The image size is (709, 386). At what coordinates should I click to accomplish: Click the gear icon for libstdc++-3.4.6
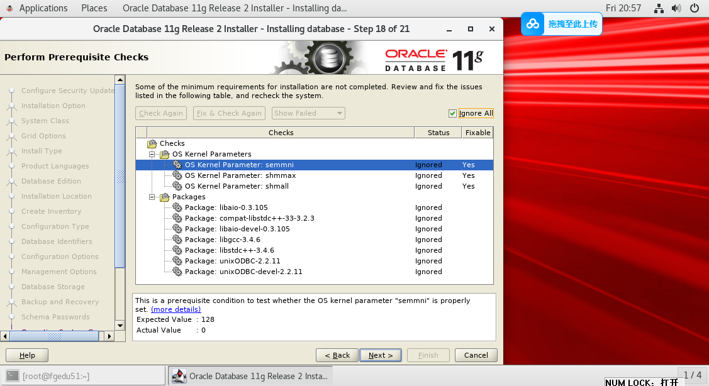point(177,250)
